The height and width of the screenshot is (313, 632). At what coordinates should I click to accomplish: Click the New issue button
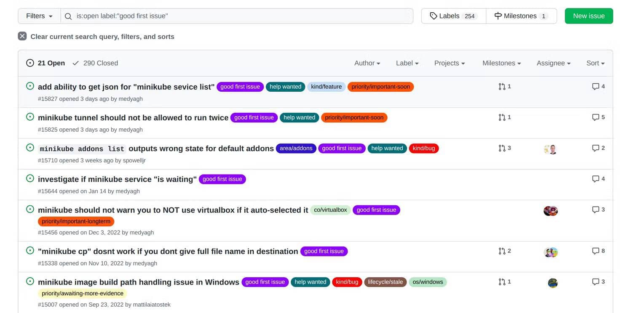coord(589,16)
